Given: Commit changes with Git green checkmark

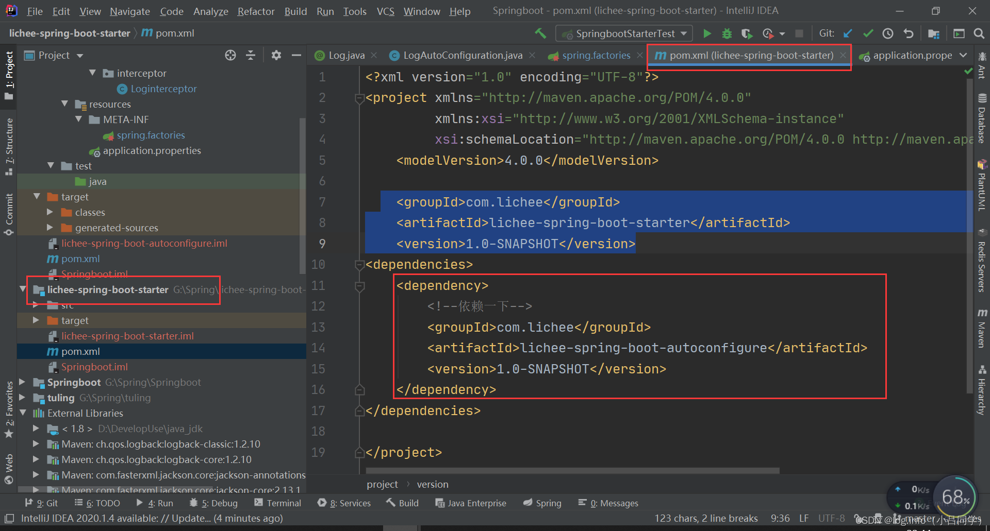Looking at the screenshot, I should (x=868, y=33).
